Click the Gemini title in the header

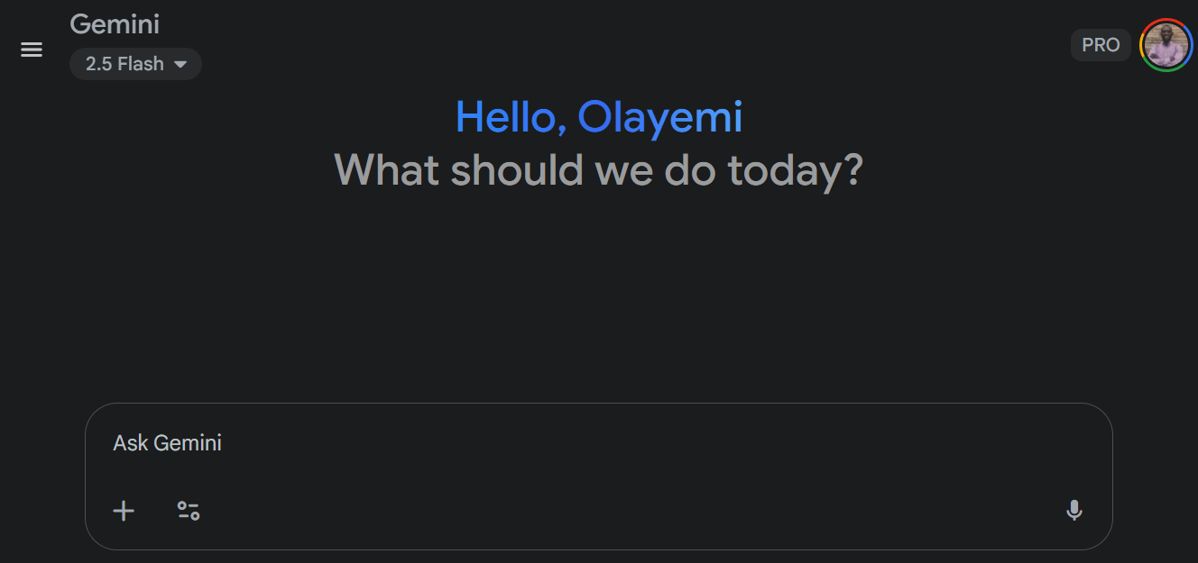pyautogui.click(x=115, y=24)
